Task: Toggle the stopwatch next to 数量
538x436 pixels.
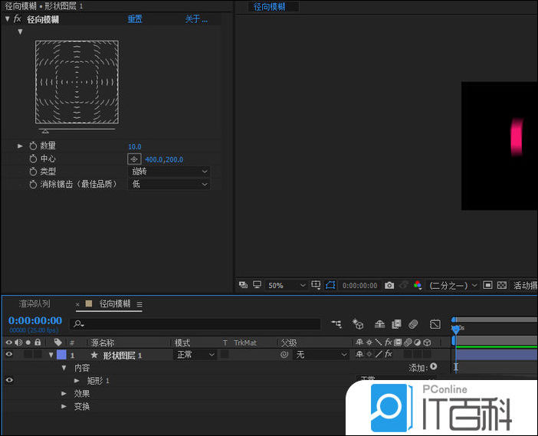Action: tap(33, 146)
